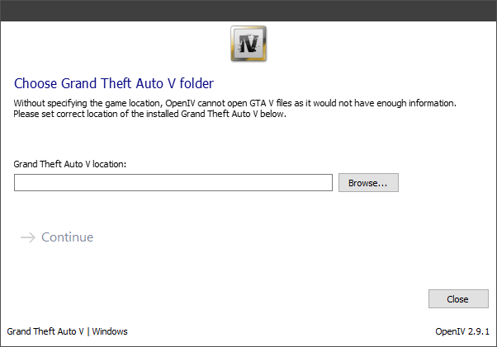
Task: Select the 'Choose Grand Theft Auto V folder' heading
Action: (x=114, y=83)
